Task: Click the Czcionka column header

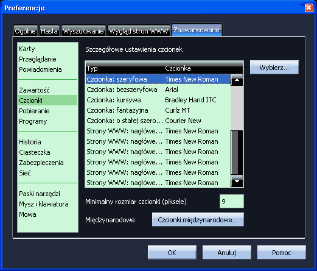Action: click(x=203, y=68)
